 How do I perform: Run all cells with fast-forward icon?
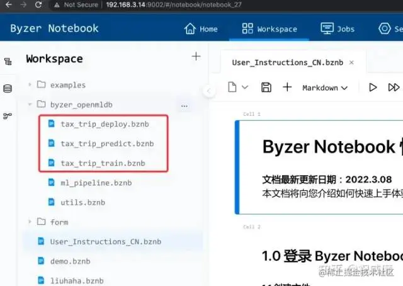click(x=394, y=88)
